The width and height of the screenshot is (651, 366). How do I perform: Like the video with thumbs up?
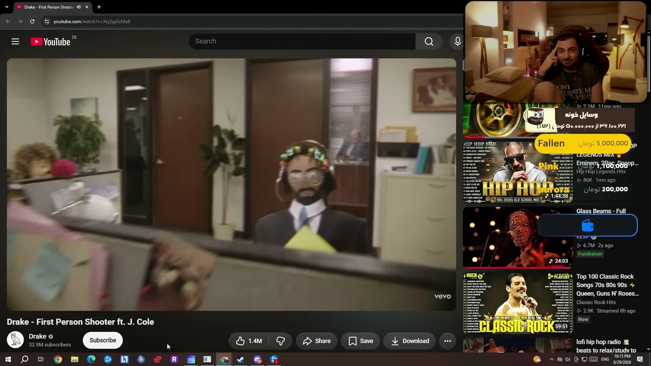(x=249, y=341)
